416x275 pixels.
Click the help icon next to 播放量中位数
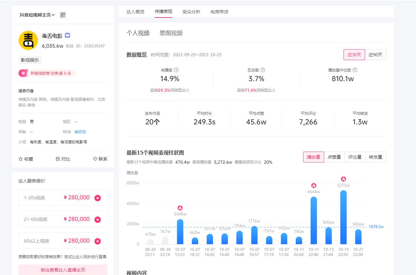click(355, 70)
